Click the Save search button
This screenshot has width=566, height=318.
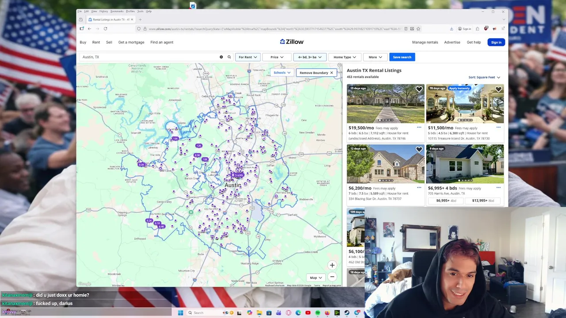click(x=402, y=57)
